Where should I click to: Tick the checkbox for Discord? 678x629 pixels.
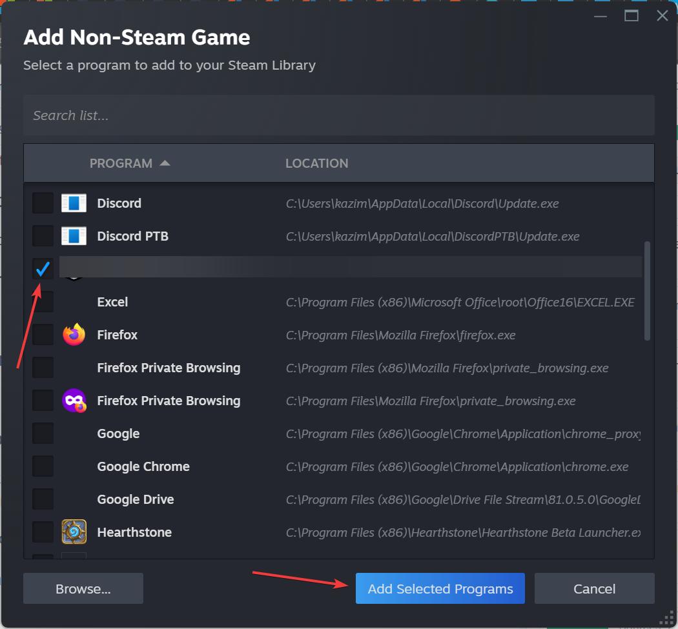pyautogui.click(x=43, y=203)
